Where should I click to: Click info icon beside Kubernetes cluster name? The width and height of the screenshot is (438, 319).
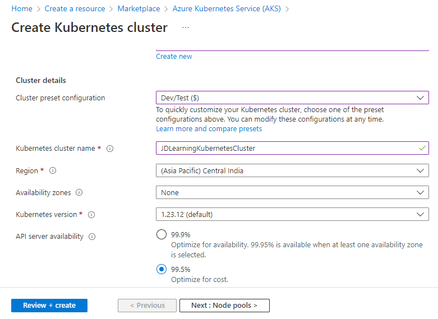[x=110, y=149]
